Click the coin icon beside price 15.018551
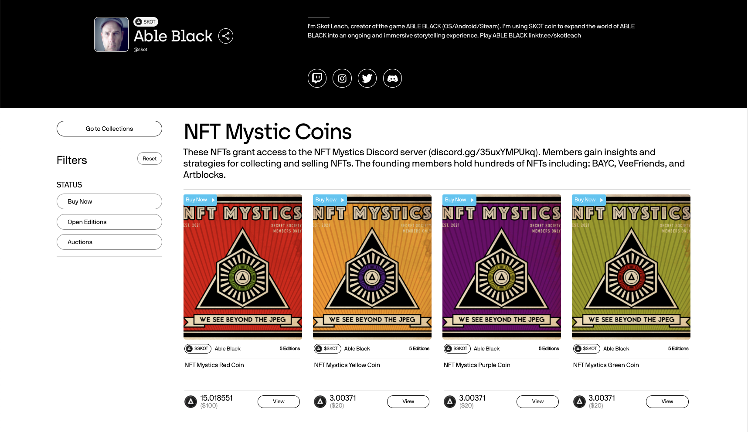 pos(190,401)
